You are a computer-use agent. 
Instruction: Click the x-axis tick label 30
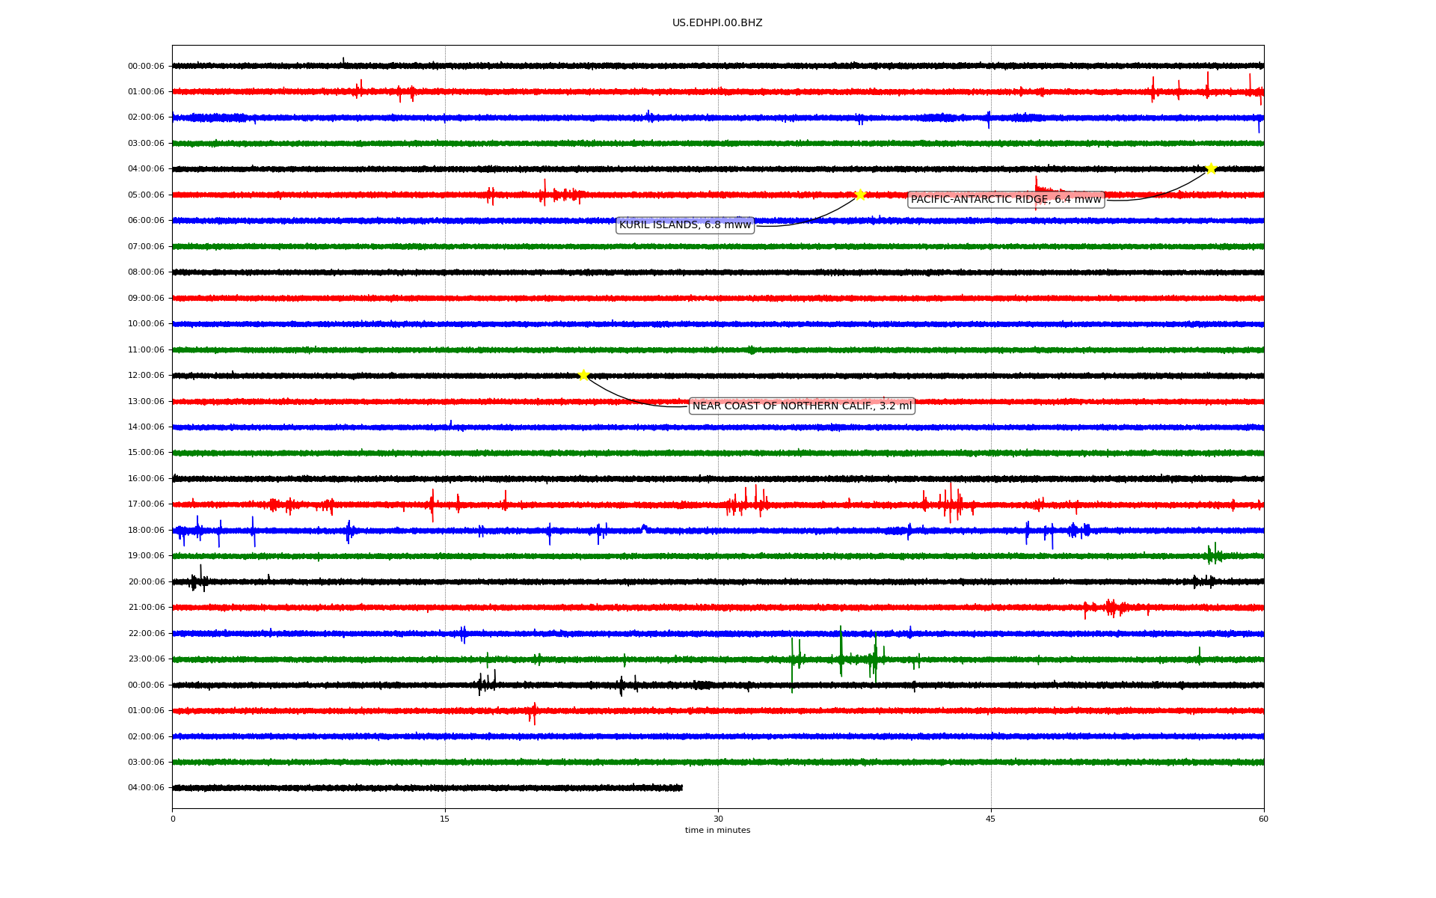coord(718,819)
